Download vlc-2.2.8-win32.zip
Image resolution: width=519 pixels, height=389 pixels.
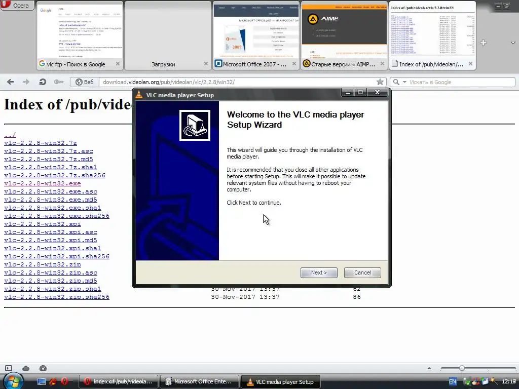point(43,264)
